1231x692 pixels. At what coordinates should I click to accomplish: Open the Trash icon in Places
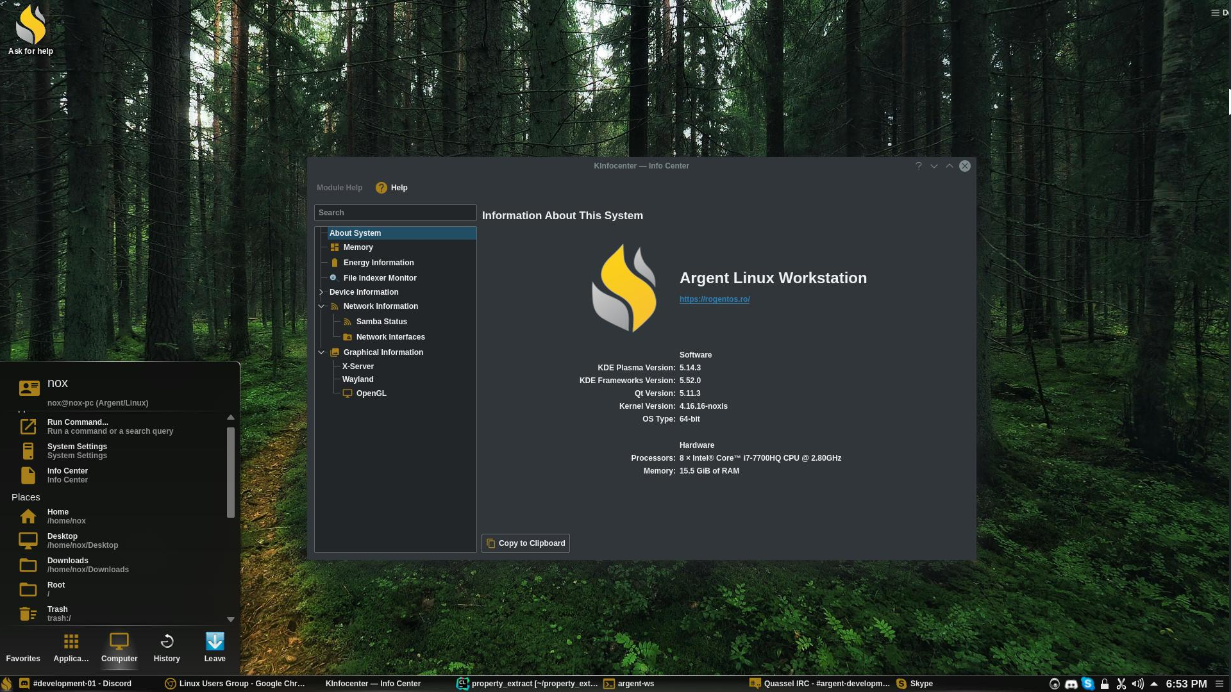click(28, 614)
